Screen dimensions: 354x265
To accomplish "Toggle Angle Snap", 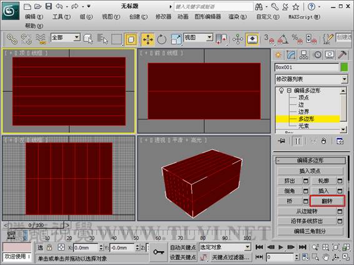I will (x=283, y=39).
